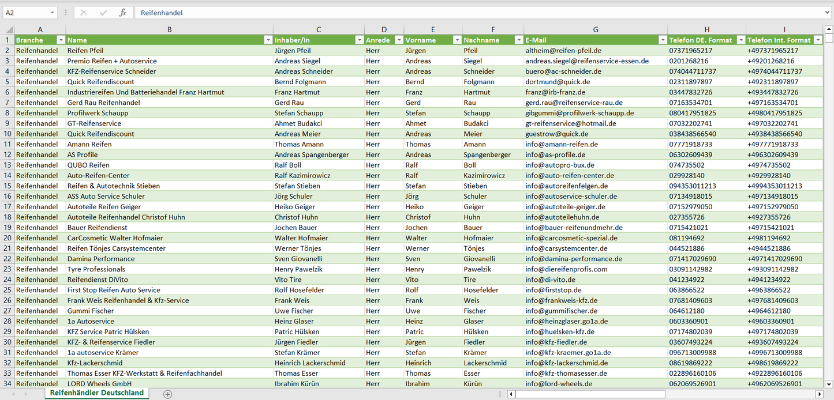Screen dimensions: 834x400
Task: Open the Nachname column filter dropdown
Action: click(x=519, y=40)
